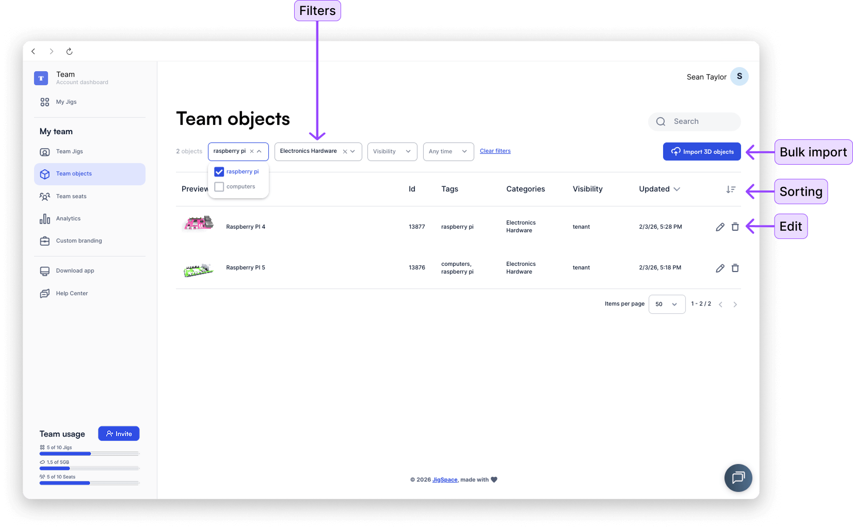Click the Visibility column header

[x=587, y=189]
